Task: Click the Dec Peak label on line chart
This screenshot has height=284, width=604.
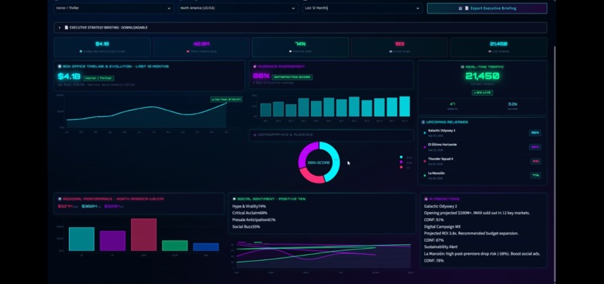Action: (226, 100)
